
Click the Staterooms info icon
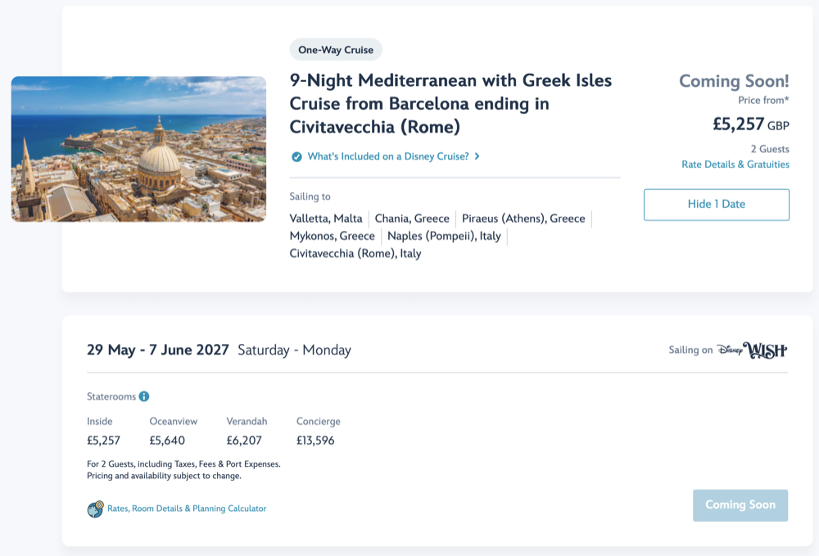144,396
